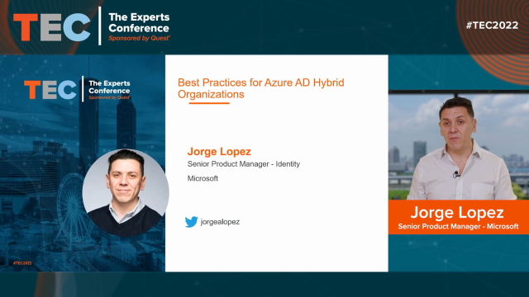Click the smaller TEC logo on left panel
The image size is (529, 297).
tap(50, 90)
